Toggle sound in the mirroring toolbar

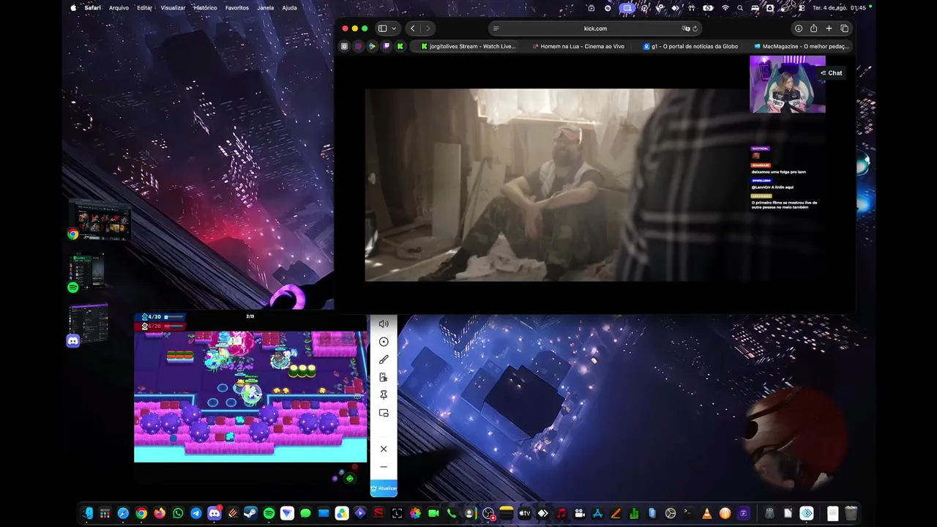coord(384,324)
